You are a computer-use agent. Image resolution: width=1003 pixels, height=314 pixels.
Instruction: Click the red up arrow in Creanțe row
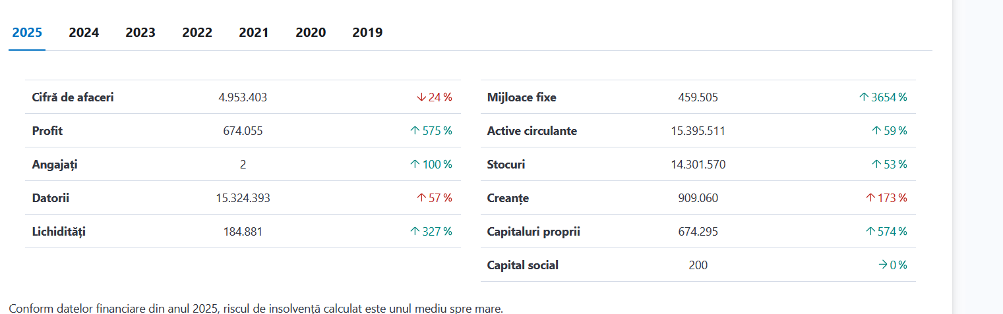point(870,198)
